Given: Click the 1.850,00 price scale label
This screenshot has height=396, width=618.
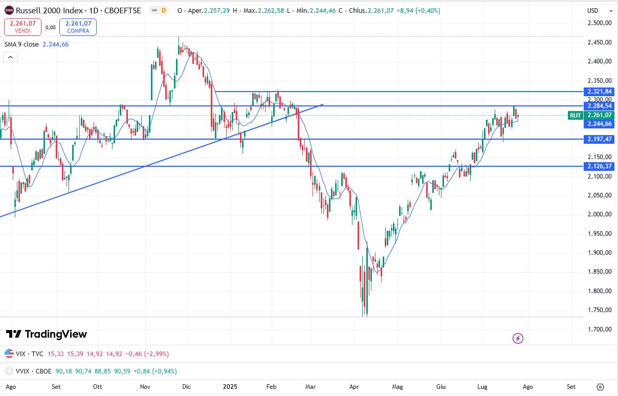Looking at the screenshot, I should pyautogui.click(x=600, y=272).
